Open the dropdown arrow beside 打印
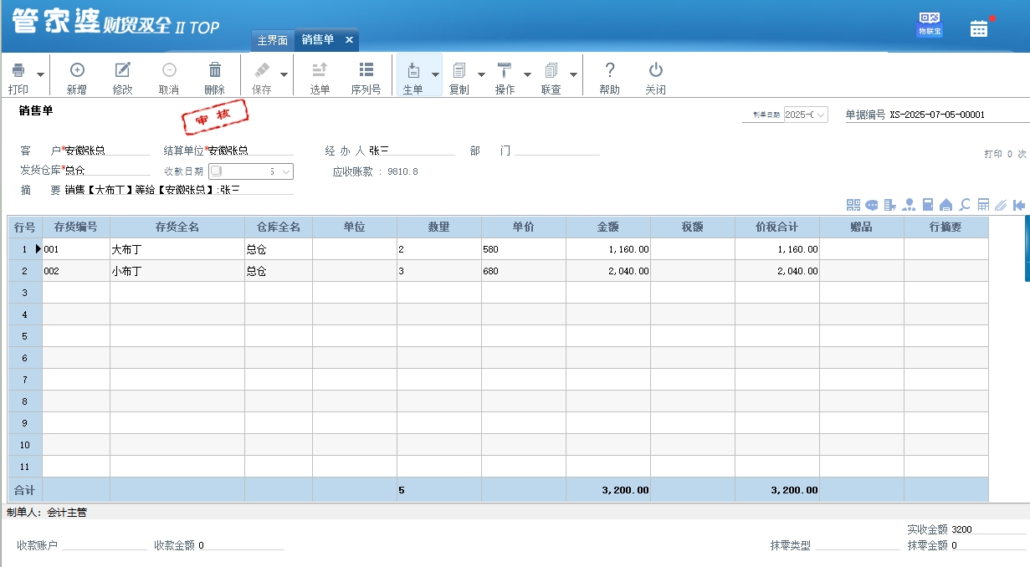1030x567 pixels. (x=40, y=75)
